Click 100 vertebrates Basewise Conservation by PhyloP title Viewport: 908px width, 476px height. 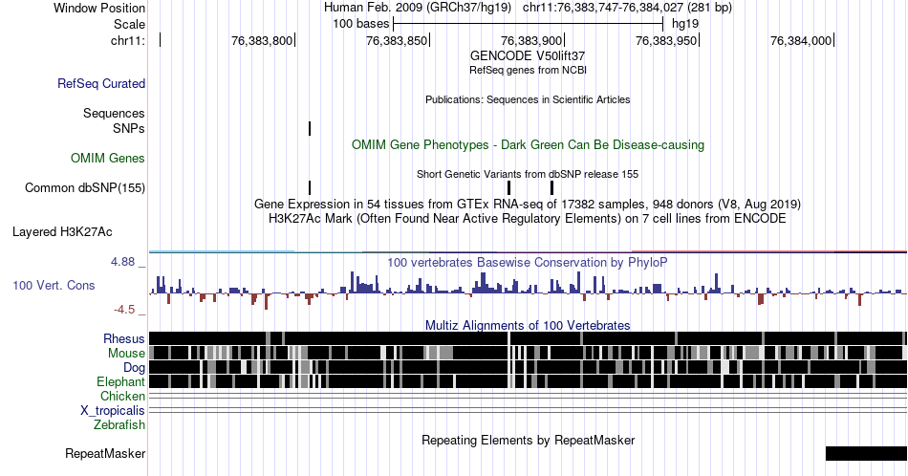[x=528, y=262]
